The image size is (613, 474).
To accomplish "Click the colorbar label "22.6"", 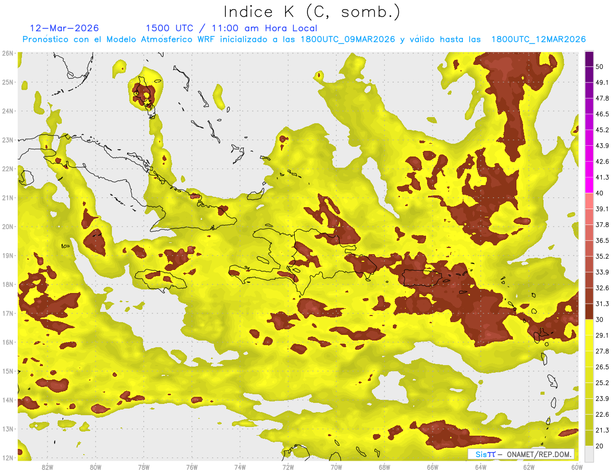I will click(602, 414).
